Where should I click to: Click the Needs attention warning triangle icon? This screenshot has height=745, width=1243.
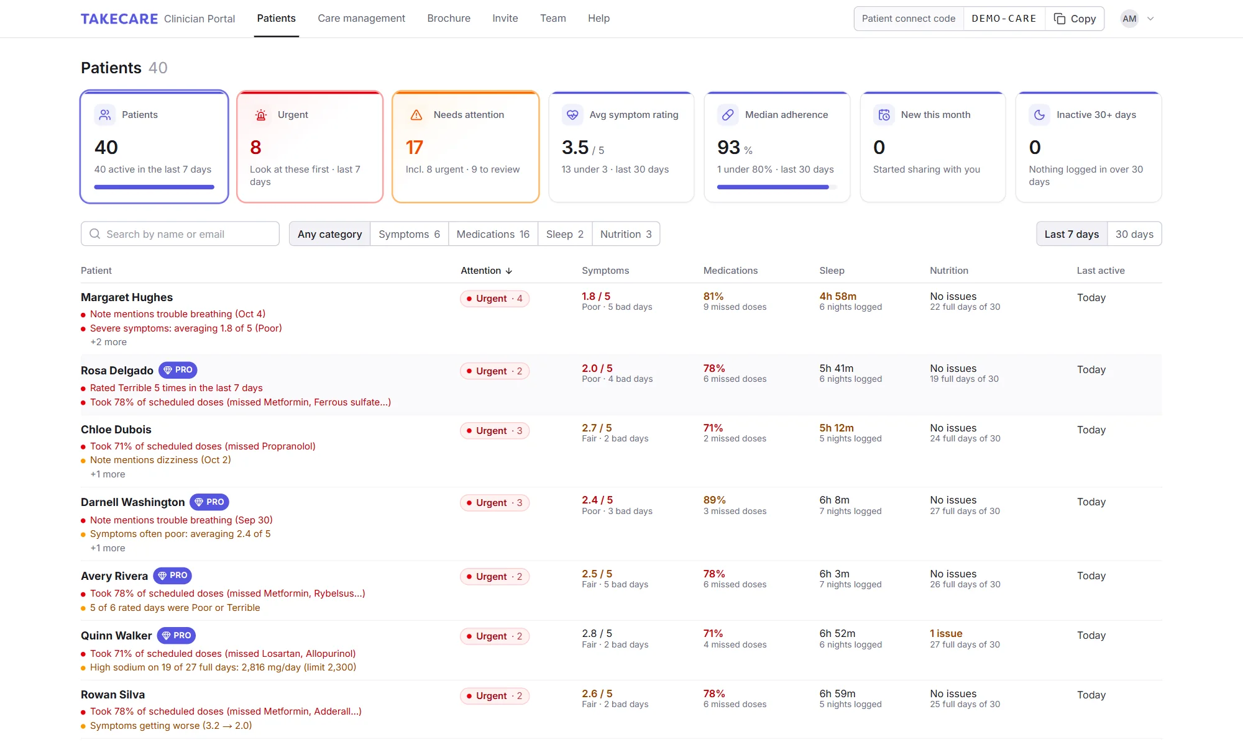416,115
